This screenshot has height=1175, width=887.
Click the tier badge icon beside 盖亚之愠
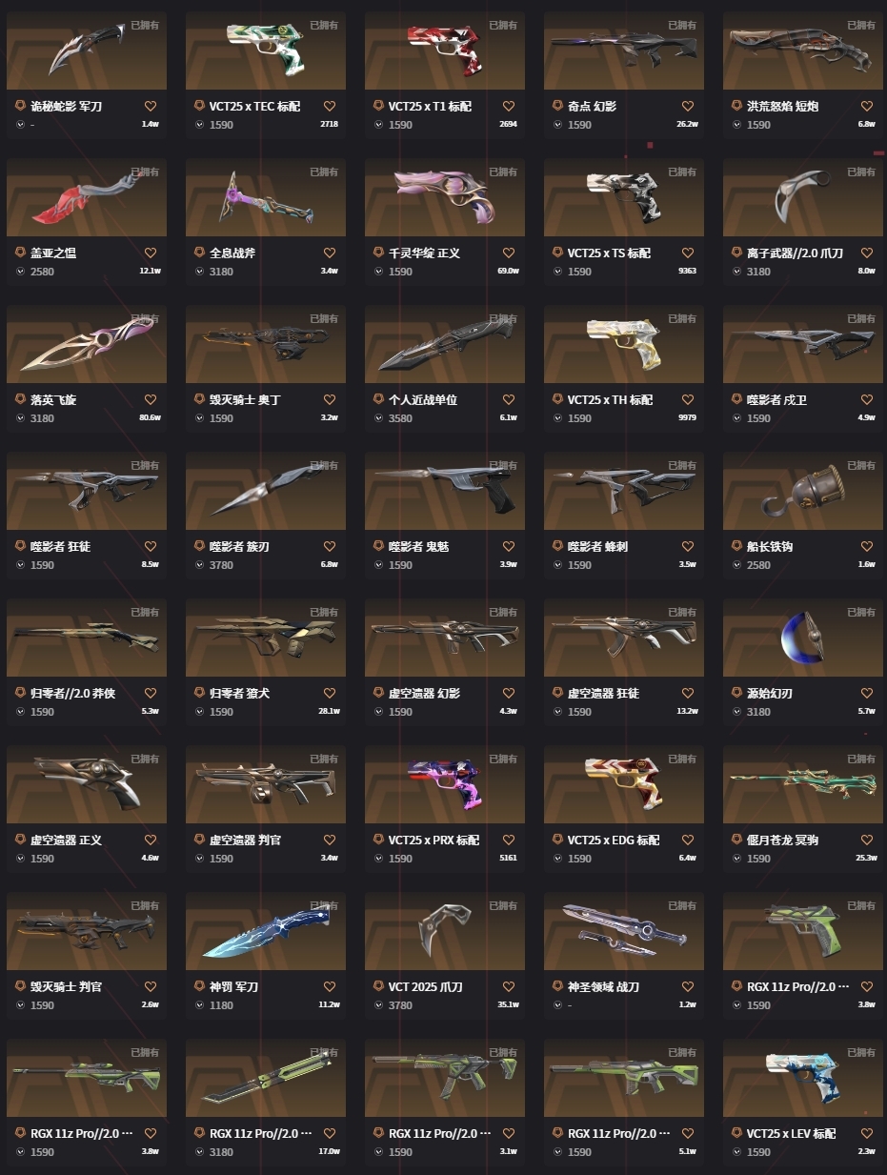point(20,253)
